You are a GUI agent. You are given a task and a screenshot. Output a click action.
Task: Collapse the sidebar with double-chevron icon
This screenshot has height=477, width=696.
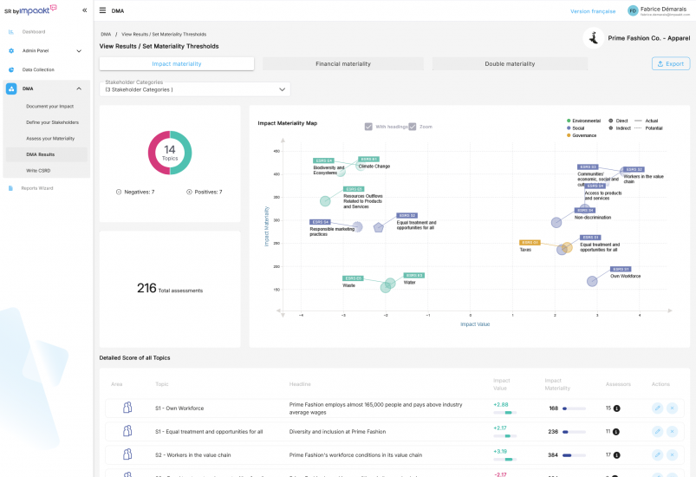84,10
